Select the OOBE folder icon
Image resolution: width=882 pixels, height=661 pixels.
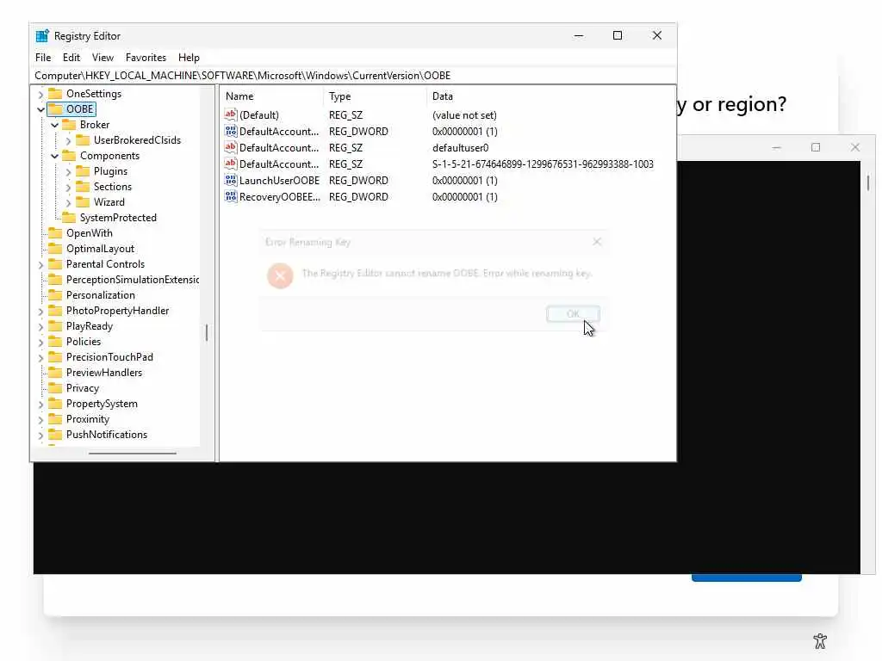point(55,108)
